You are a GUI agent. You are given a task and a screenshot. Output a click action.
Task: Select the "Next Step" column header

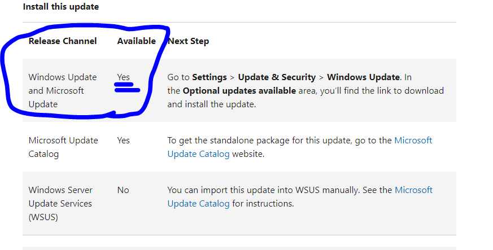[x=188, y=41]
